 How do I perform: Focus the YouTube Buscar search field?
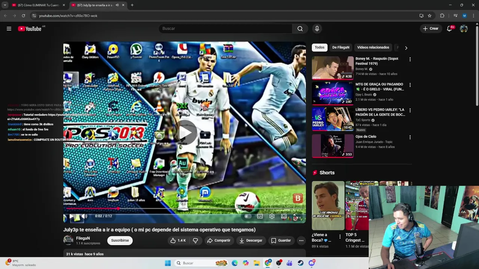tap(226, 29)
